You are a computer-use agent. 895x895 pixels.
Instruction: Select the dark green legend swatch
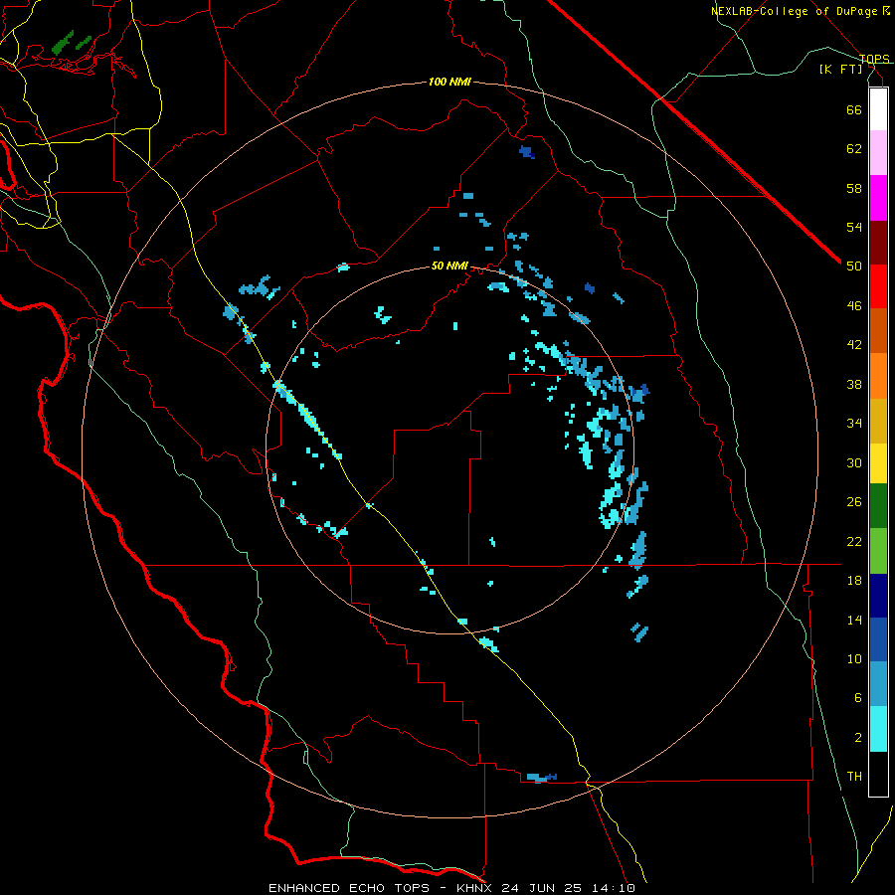(x=878, y=506)
